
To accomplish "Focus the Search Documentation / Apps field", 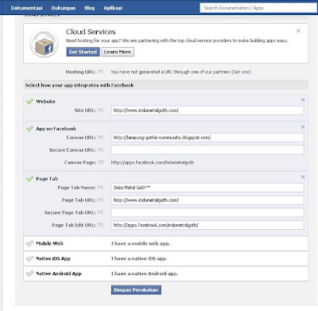I will (x=258, y=8).
